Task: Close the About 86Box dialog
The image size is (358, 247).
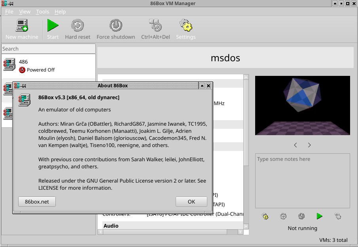Action: [208, 85]
